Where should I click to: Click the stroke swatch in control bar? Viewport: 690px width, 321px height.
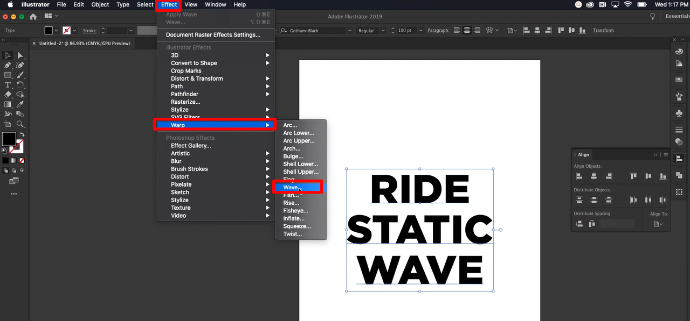(66, 31)
